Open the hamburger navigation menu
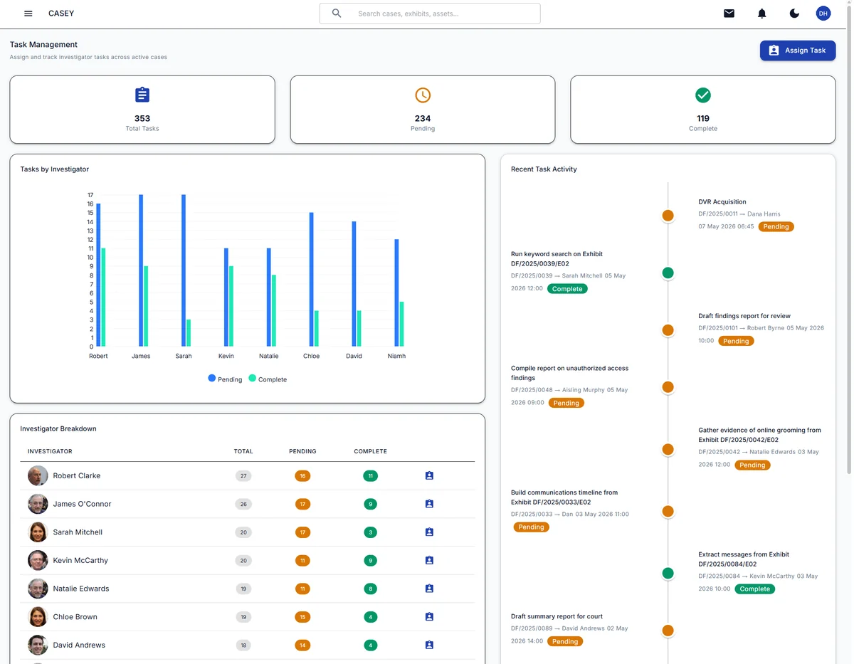Image resolution: width=854 pixels, height=664 pixels. point(28,14)
